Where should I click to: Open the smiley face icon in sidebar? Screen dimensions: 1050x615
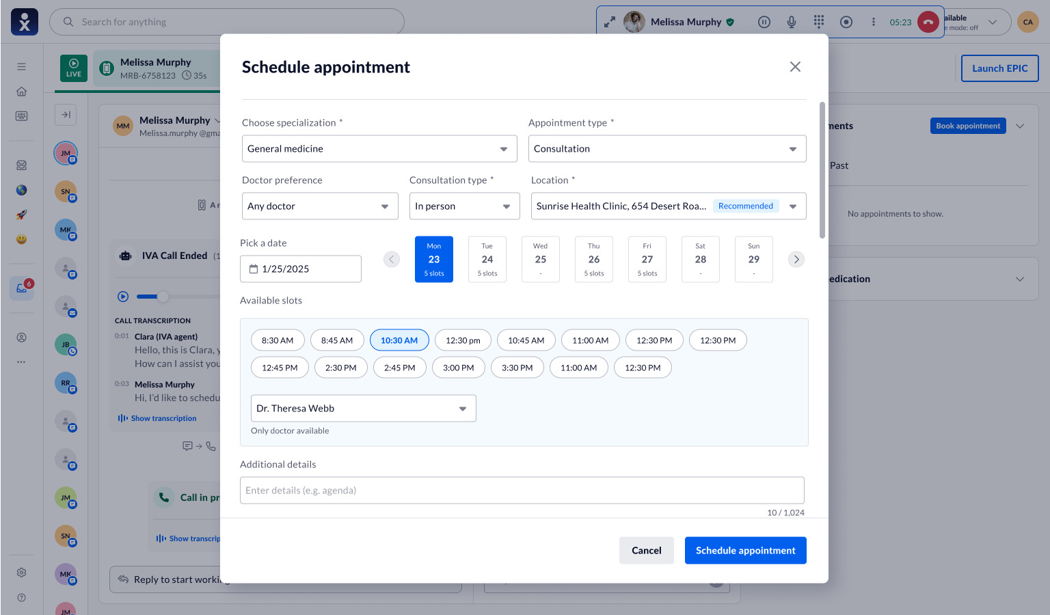[x=21, y=239]
